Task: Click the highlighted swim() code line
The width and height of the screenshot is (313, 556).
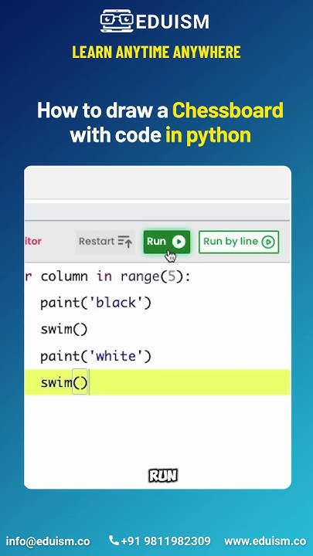Action: point(157,382)
